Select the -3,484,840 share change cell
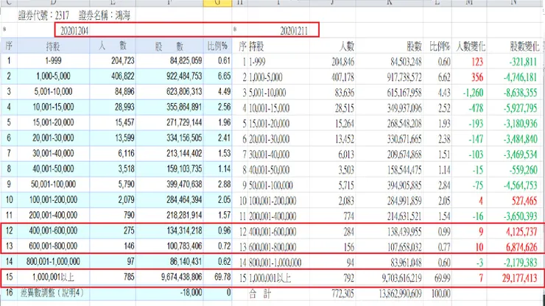The height and width of the screenshot is (306, 545). (x=520, y=139)
